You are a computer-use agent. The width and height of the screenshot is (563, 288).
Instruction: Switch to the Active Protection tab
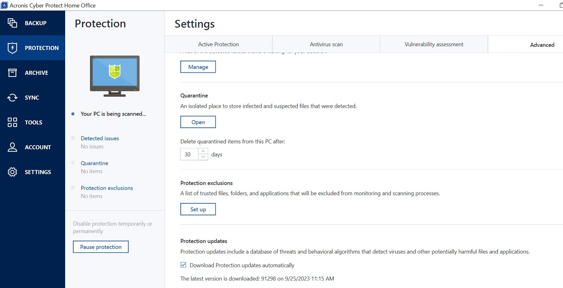pyautogui.click(x=218, y=44)
